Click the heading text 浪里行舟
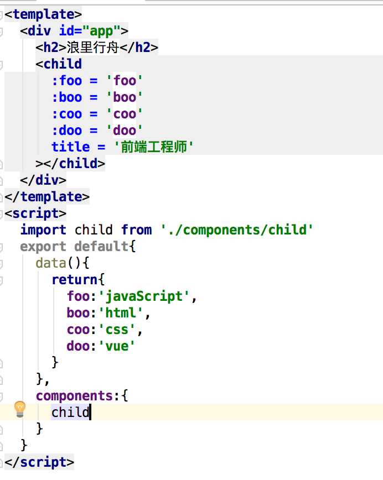Screen dimensions: 383x480 [x=93, y=48]
